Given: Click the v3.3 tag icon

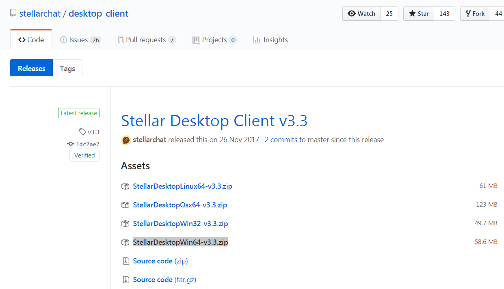Looking at the screenshot, I should [82, 132].
